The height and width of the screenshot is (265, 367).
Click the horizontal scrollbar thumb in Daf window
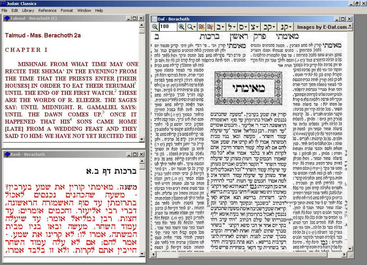(253, 254)
